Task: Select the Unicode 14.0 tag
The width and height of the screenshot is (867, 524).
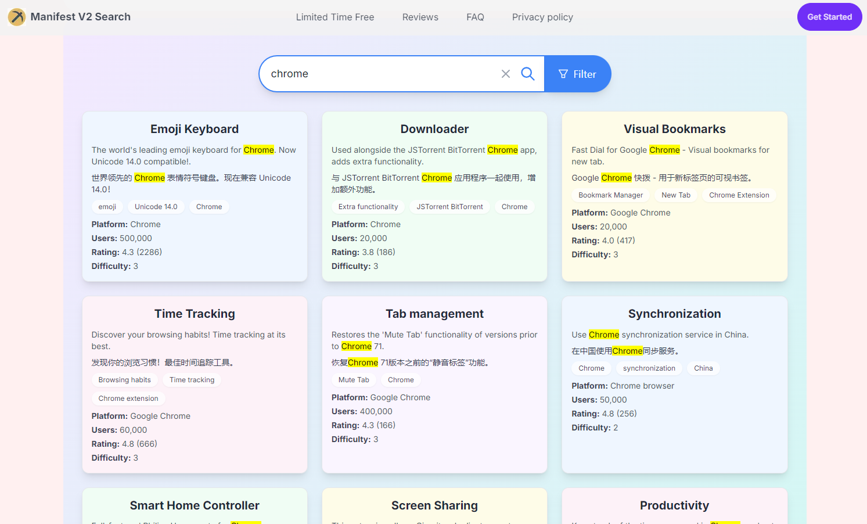Action: tap(156, 207)
